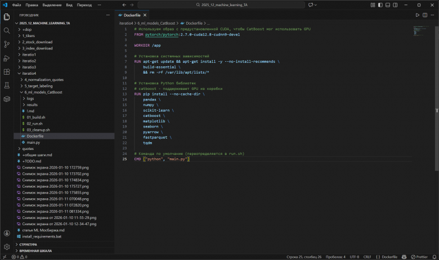This screenshot has width=439, height=260.
Task: Open the Выделение menu
Action: pyautogui.click(x=52, y=4)
